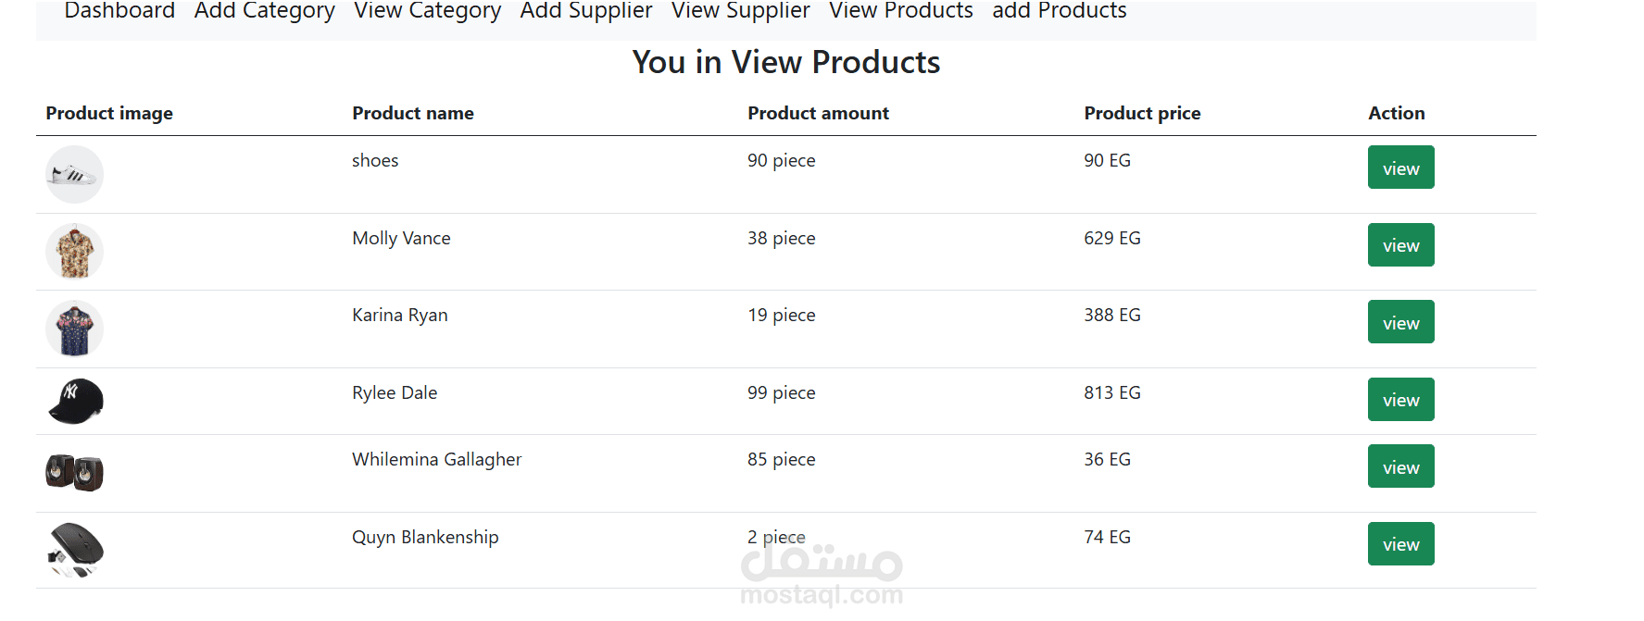Click the Product price column header
1644x621 pixels.
(x=1142, y=113)
